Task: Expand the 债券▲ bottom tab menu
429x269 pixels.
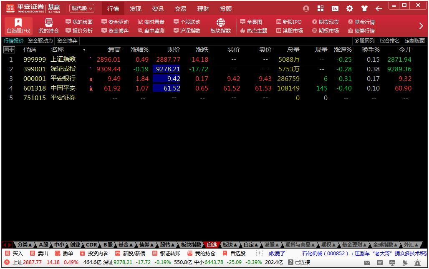Action: [146, 245]
